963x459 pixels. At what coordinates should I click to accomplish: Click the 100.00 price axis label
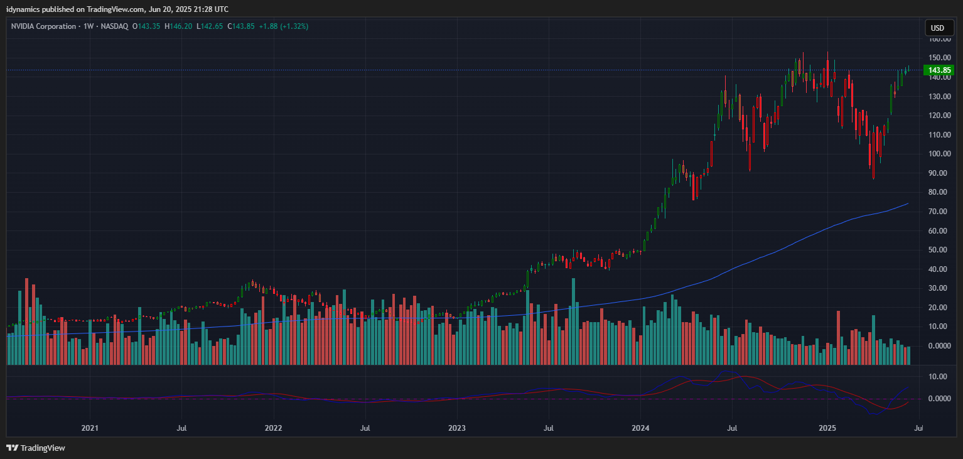point(939,154)
